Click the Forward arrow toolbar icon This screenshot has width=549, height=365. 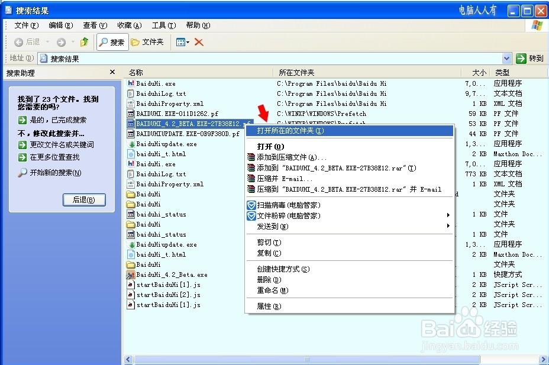point(62,42)
